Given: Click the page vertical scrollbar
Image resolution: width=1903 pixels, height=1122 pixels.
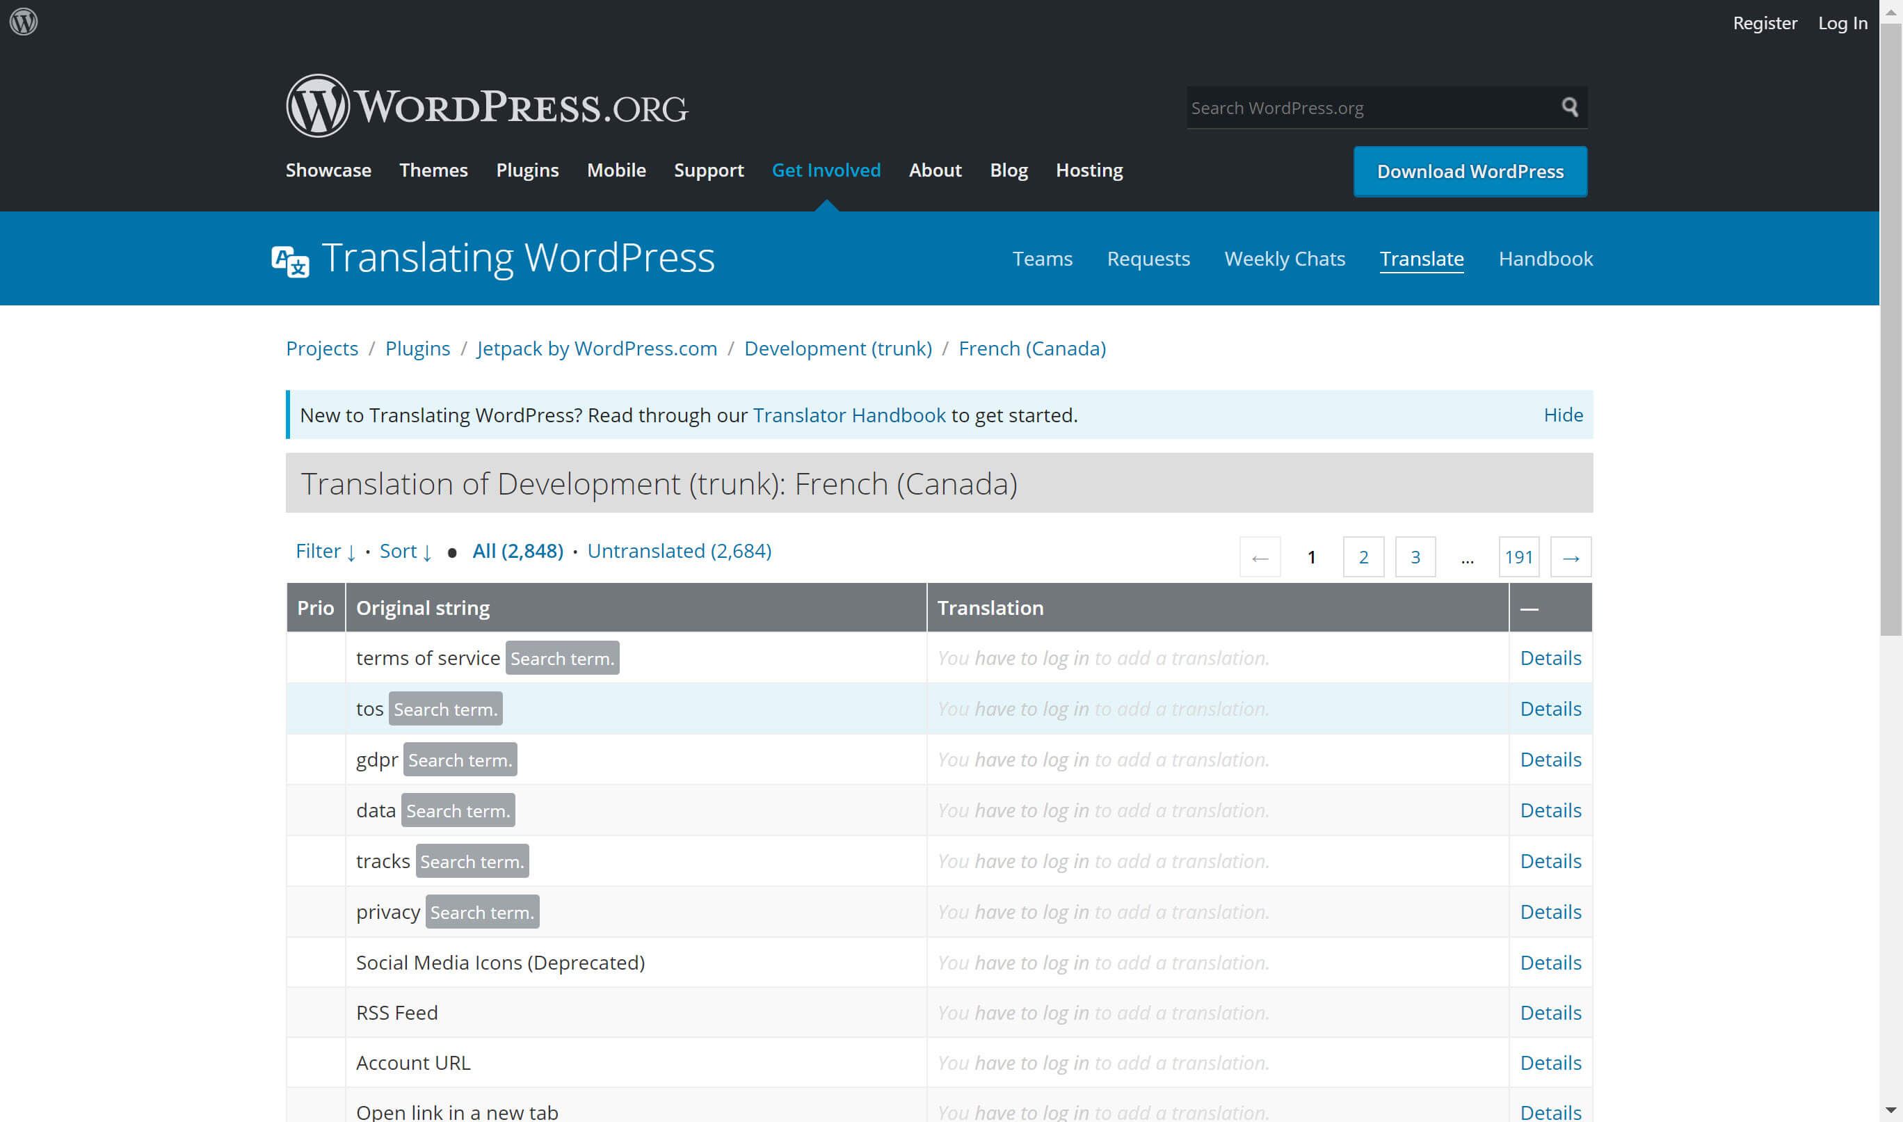Looking at the screenshot, I should 1891,330.
